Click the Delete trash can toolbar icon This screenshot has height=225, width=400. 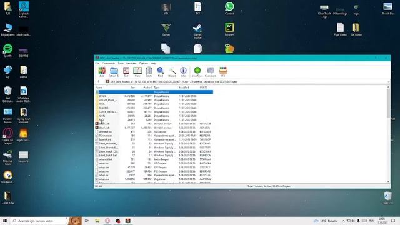[149, 71]
